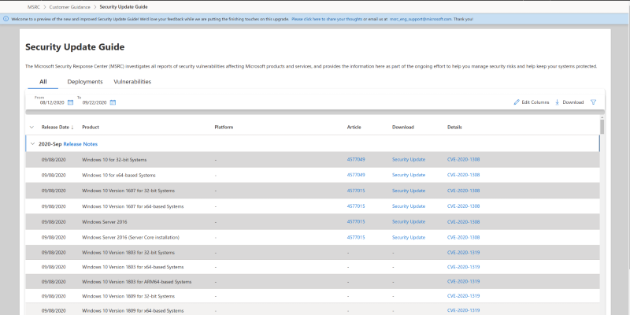Image resolution: width=630 pixels, height=315 pixels.
Task: Click the Release Date sort arrow
Action: (72, 128)
